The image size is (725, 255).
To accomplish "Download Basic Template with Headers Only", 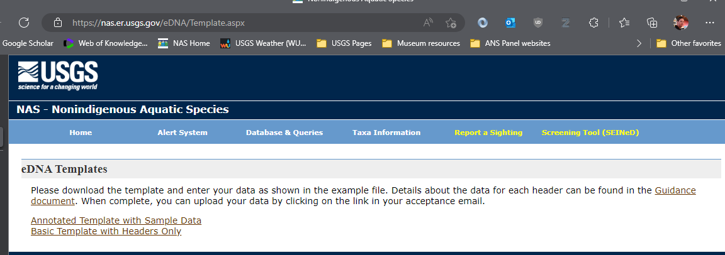I will 106,231.
